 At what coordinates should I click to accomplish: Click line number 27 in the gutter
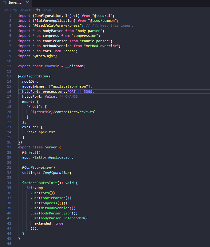pos(9,147)
